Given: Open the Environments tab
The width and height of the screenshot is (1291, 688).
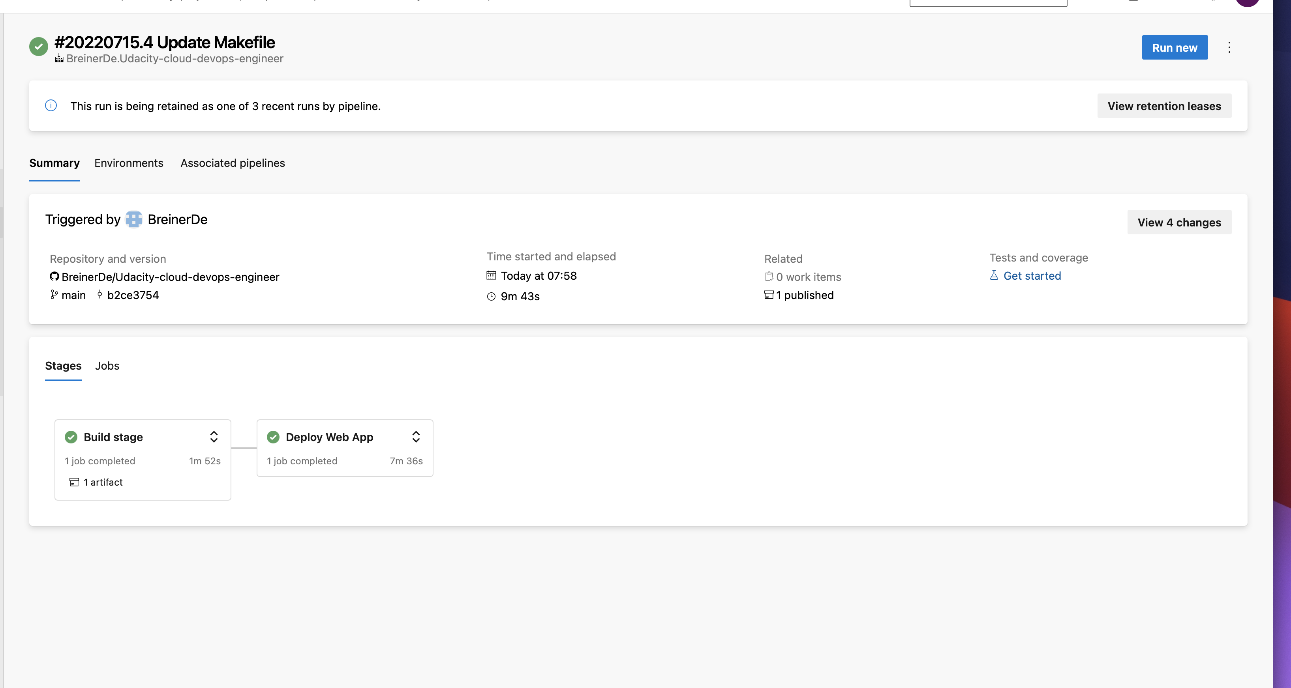Looking at the screenshot, I should point(129,163).
